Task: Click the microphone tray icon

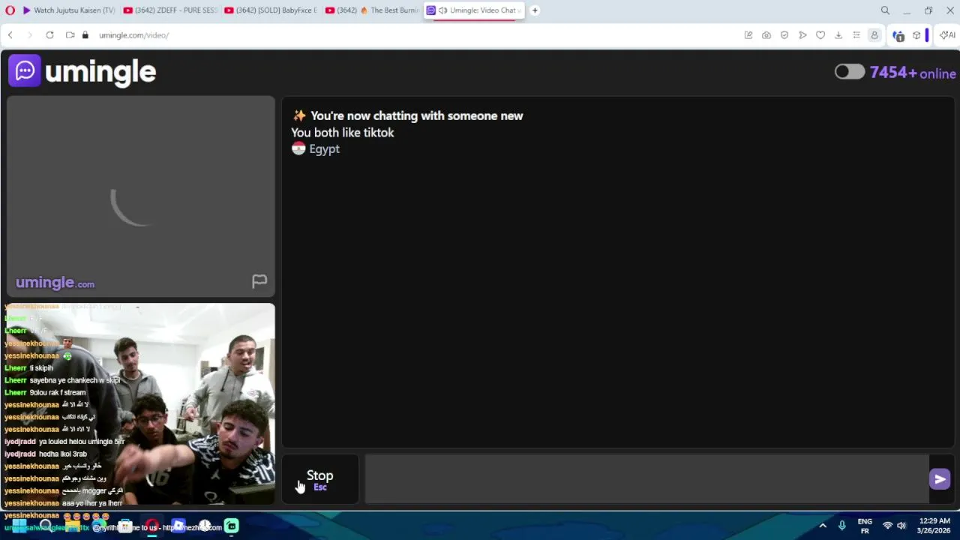Action: (841, 526)
